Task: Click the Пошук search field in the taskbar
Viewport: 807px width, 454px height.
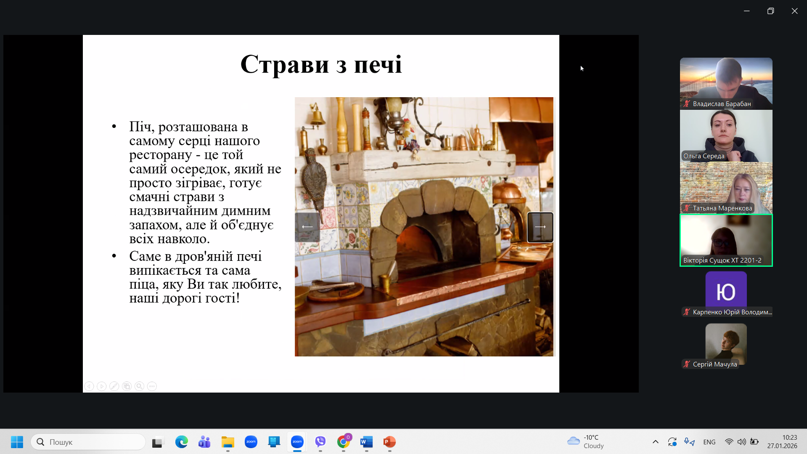Action: [x=88, y=442]
